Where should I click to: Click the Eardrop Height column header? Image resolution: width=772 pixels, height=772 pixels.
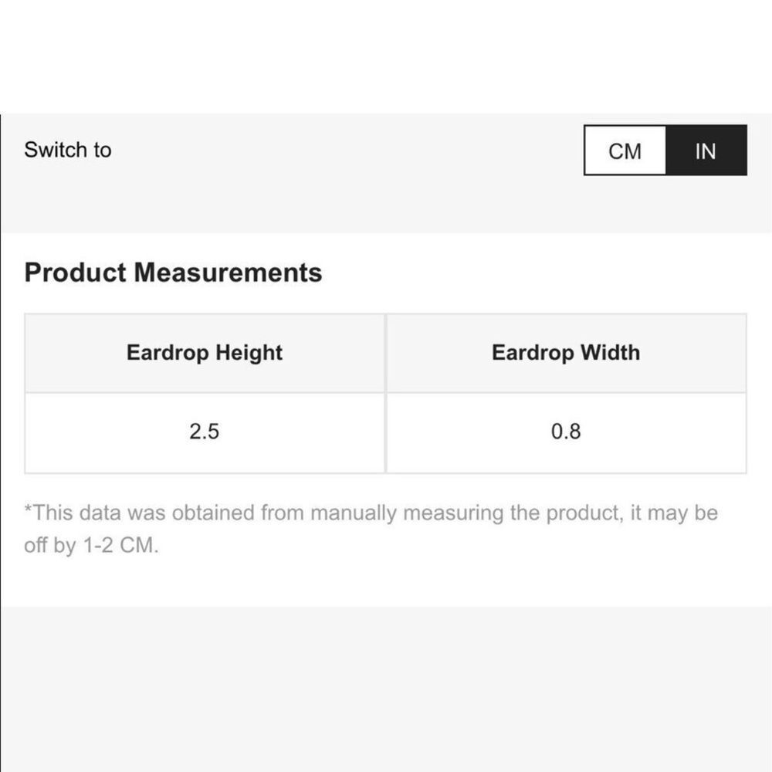[x=205, y=353]
